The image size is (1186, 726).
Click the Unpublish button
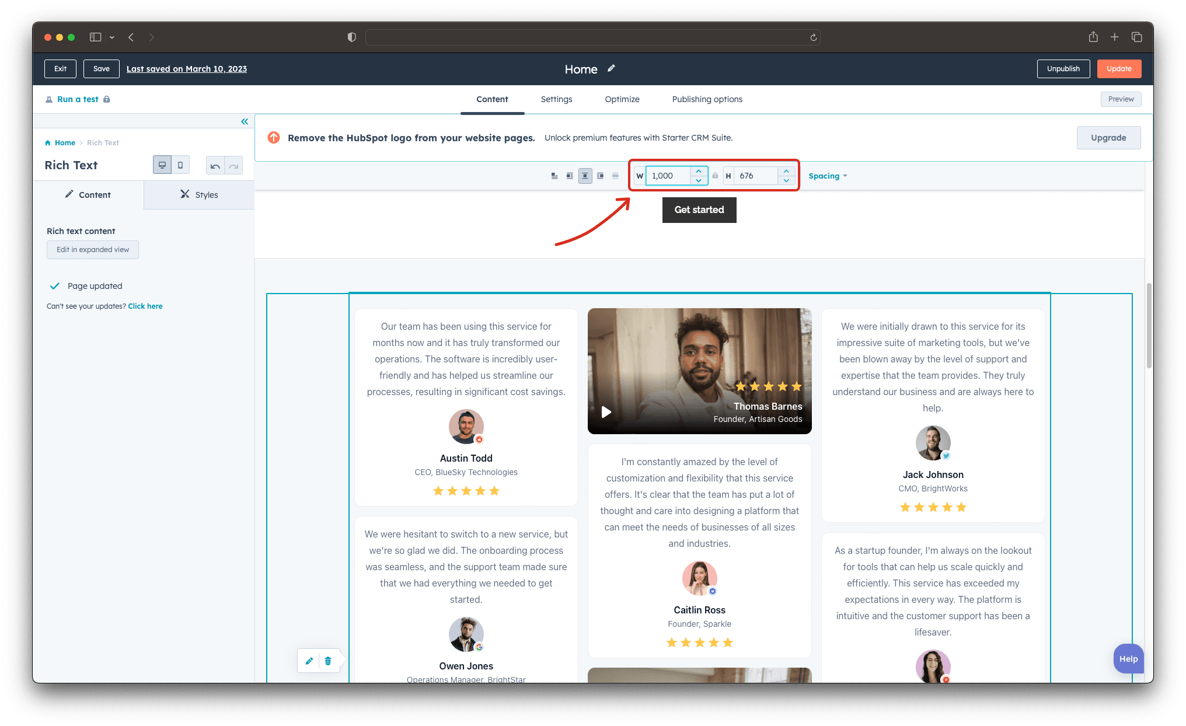pos(1063,69)
